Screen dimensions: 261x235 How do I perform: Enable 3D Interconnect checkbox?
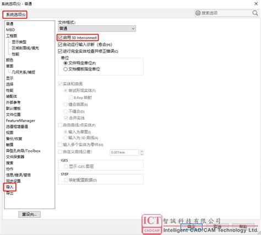pos(60,38)
